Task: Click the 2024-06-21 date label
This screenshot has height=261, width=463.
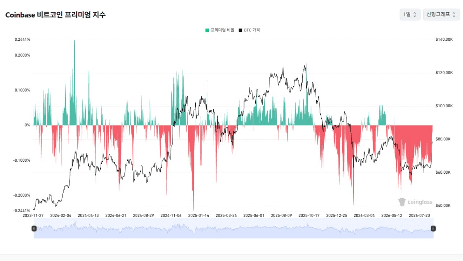Action: click(116, 215)
